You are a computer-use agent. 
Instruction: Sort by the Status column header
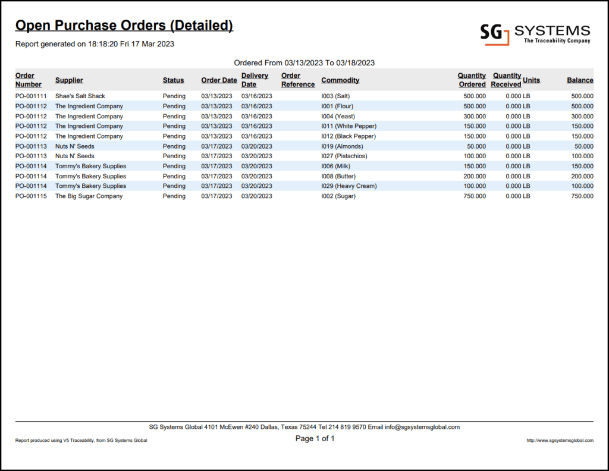tap(173, 80)
